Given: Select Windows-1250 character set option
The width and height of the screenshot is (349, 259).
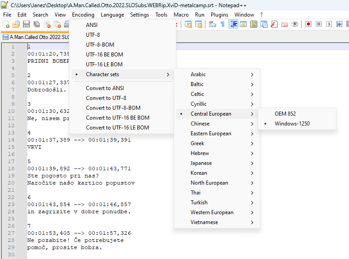Looking at the screenshot, I should [292, 124].
